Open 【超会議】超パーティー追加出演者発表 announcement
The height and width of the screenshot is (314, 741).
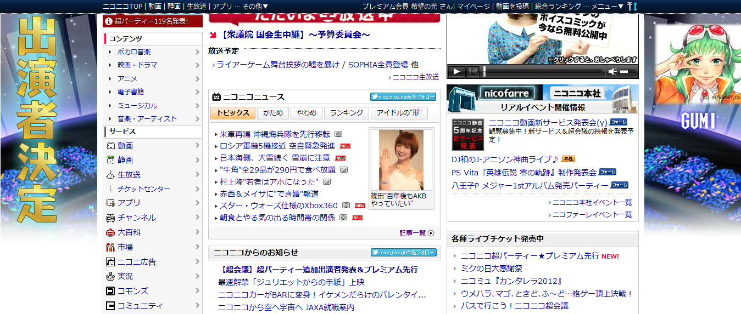[x=318, y=270]
